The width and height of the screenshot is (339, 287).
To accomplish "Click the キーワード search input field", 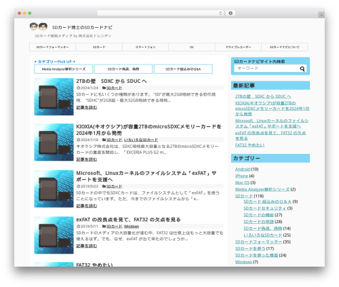I will pos(266,69).
